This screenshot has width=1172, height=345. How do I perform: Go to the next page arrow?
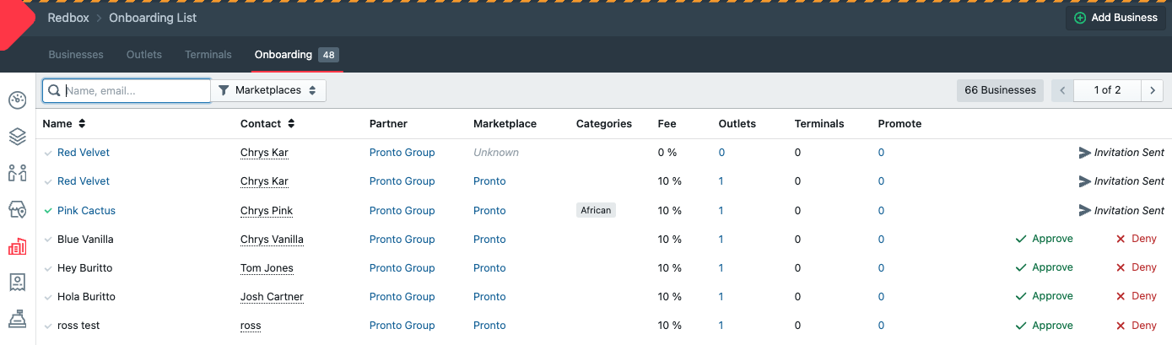click(x=1152, y=90)
